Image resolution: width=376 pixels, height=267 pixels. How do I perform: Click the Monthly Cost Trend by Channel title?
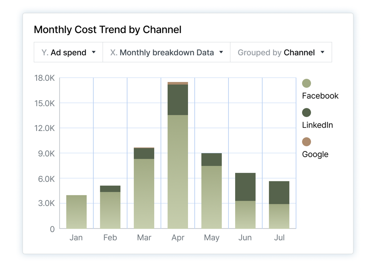click(107, 30)
